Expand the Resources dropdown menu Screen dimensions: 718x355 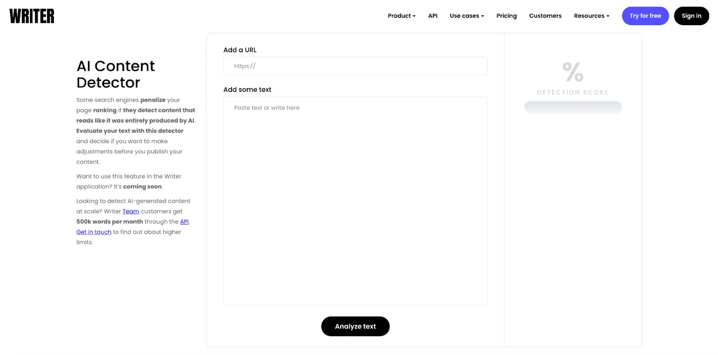(x=591, y=16)
